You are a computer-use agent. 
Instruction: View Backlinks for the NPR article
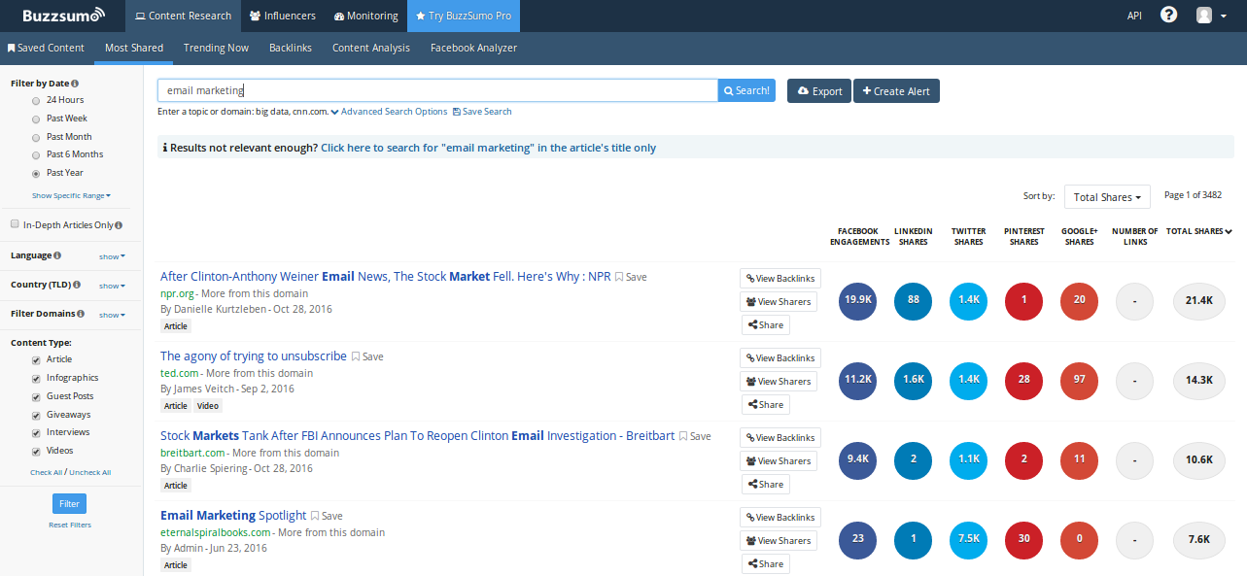click(780, 278)
